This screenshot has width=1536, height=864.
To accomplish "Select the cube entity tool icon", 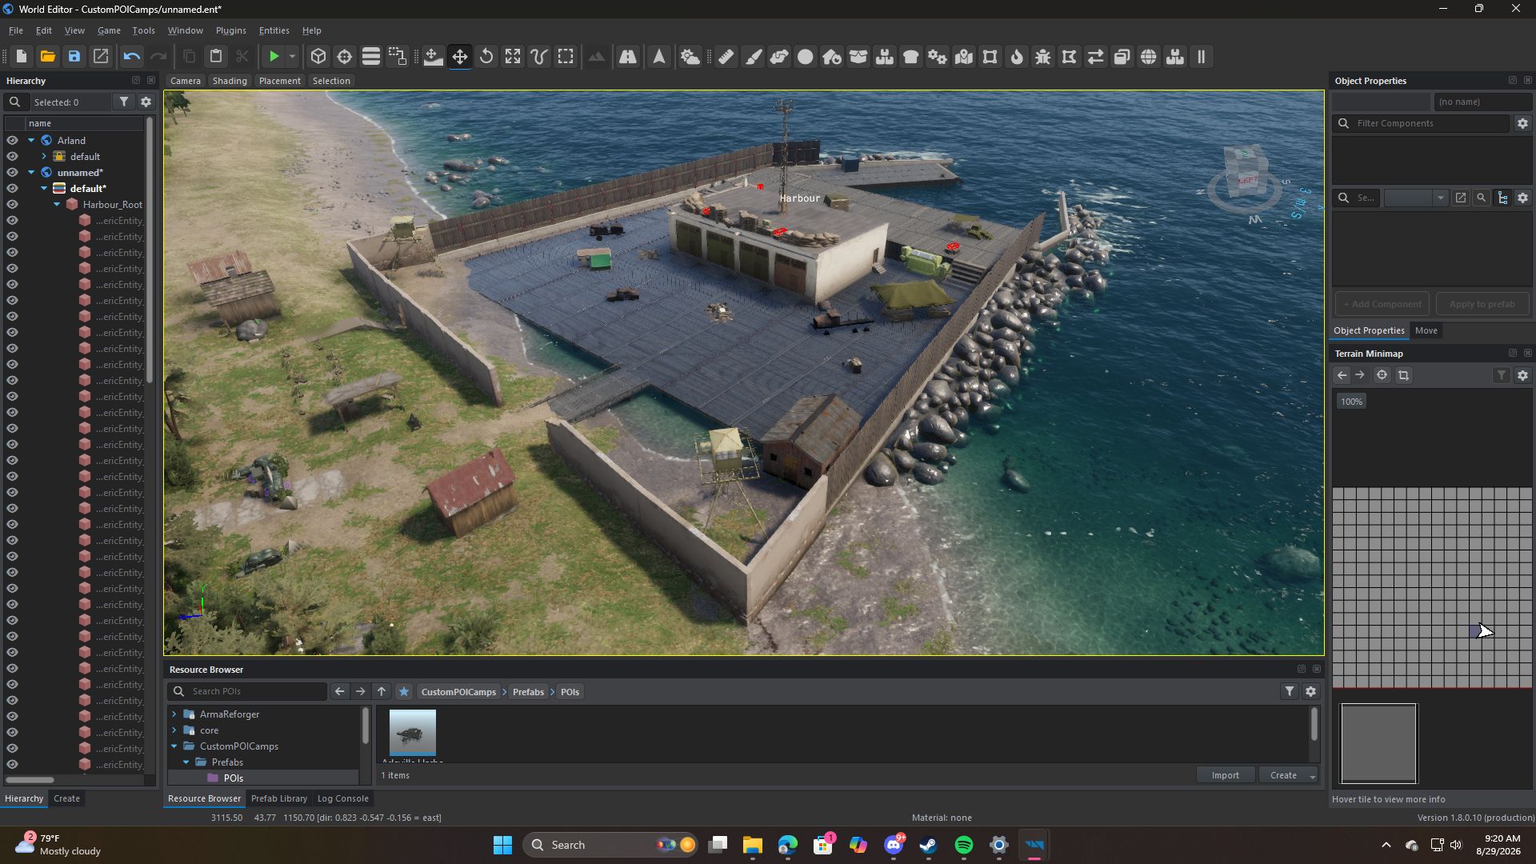I will [318, 57].
